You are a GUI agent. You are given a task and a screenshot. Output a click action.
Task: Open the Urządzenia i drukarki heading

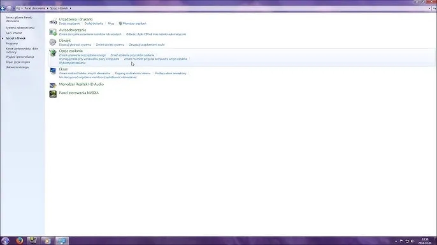pos(76,20)
